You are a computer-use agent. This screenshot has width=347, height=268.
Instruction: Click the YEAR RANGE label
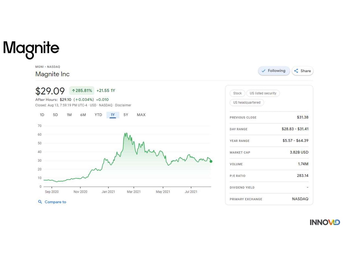coord(239,141)
